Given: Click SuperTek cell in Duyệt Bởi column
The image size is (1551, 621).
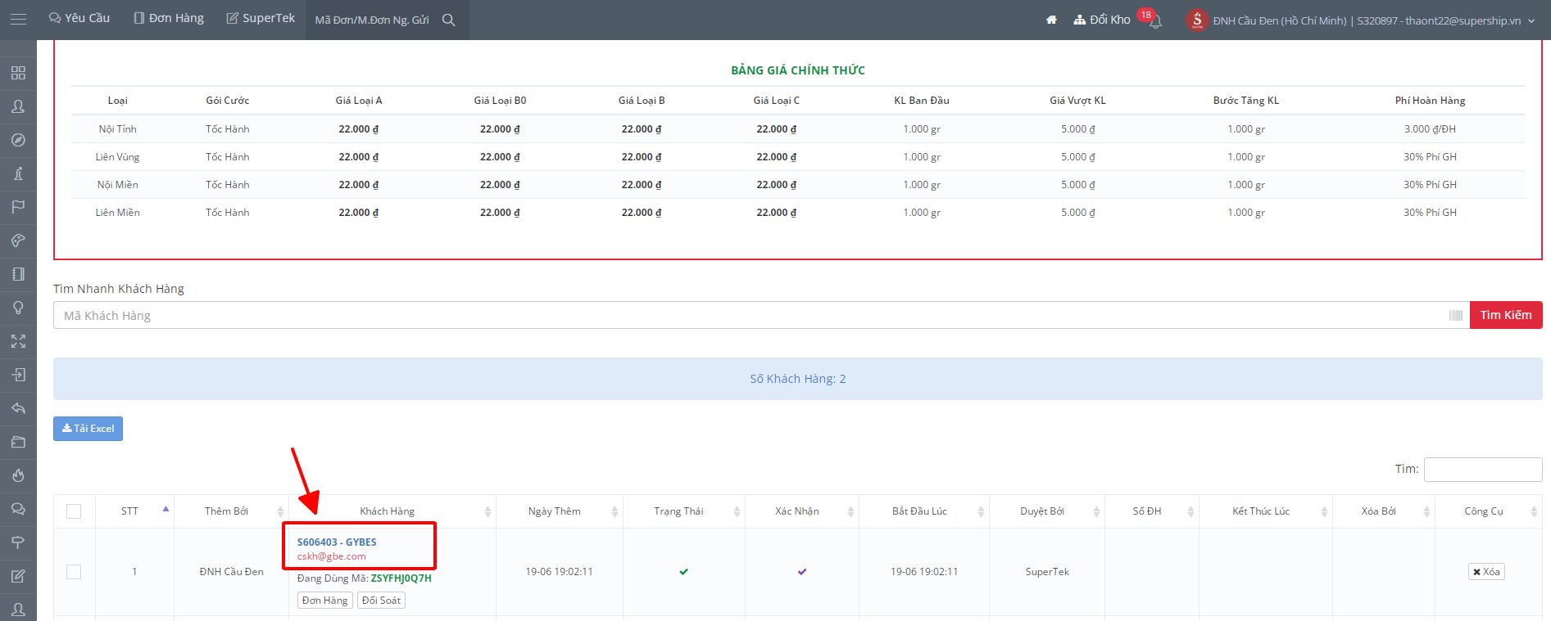Looking at the screenshot, I should tap(1047, 572).
